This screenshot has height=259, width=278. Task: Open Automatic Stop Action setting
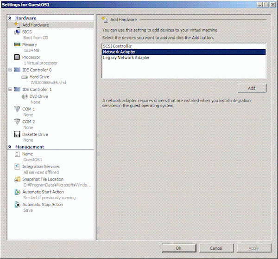(43, 205)
